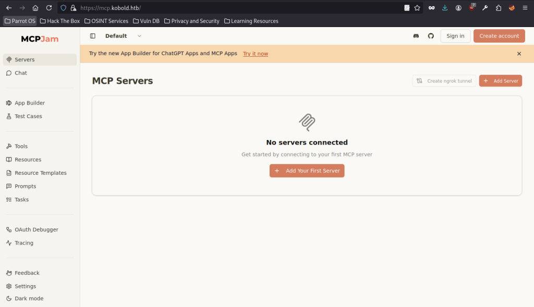
Task: Open the browser account icon
Action: (458, 8)
